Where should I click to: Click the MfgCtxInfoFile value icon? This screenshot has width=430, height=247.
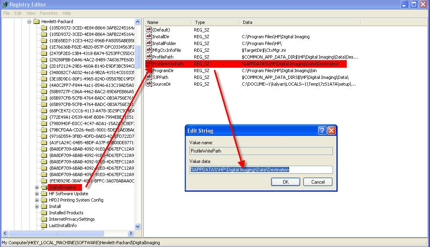(149, 50)
